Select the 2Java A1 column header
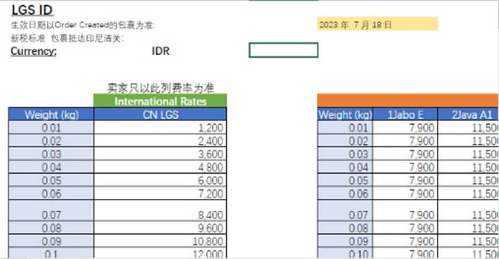 pos(474,114)
